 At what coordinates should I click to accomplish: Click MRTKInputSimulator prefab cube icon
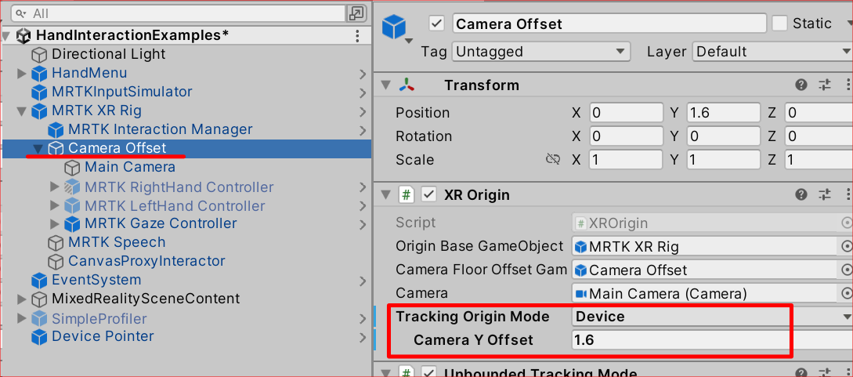[x=39, y=92]
